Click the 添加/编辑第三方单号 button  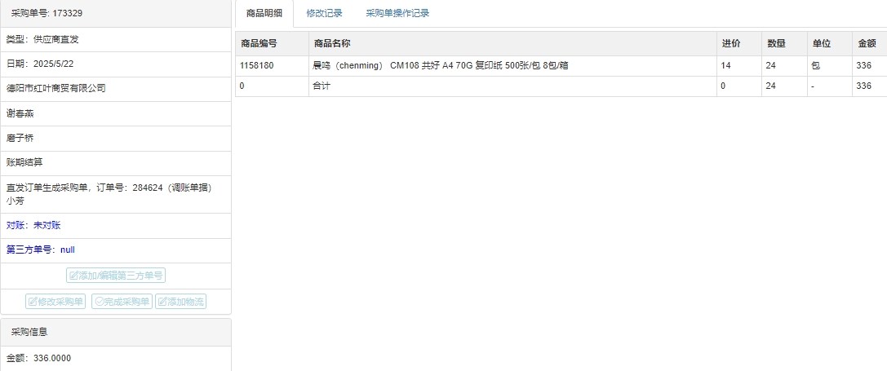tap(116, 276)
